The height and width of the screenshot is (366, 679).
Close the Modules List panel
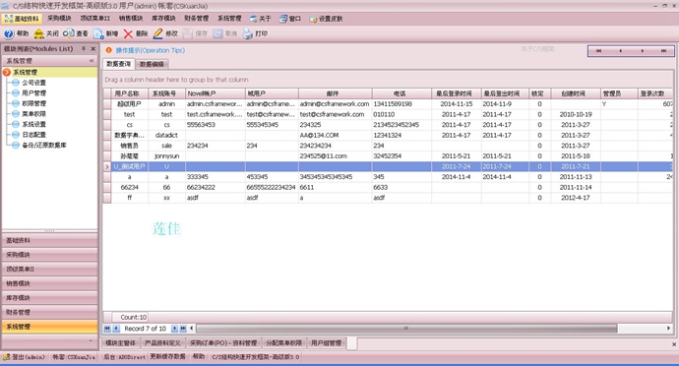[93, 49]
